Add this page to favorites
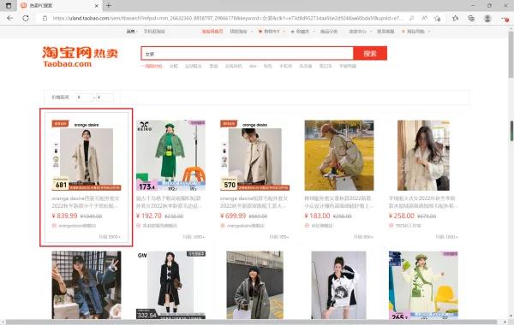Screen dimensions: 514x325 tap(437, 18)
